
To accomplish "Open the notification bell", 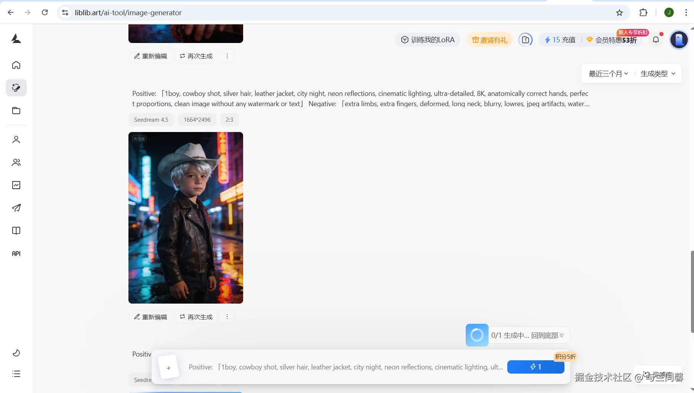I will (656, 40).
